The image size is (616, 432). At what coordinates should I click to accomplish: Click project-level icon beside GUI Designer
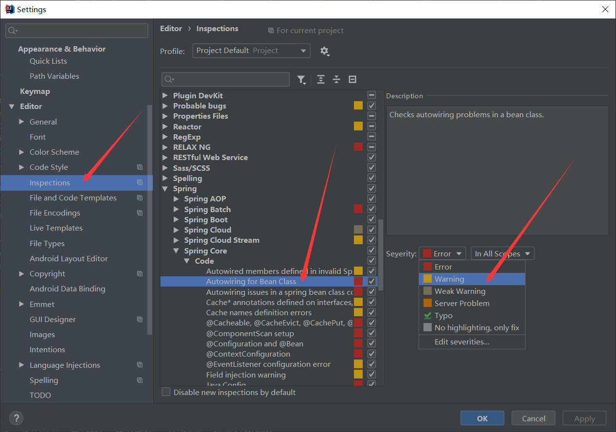click(x=140, y=320)
